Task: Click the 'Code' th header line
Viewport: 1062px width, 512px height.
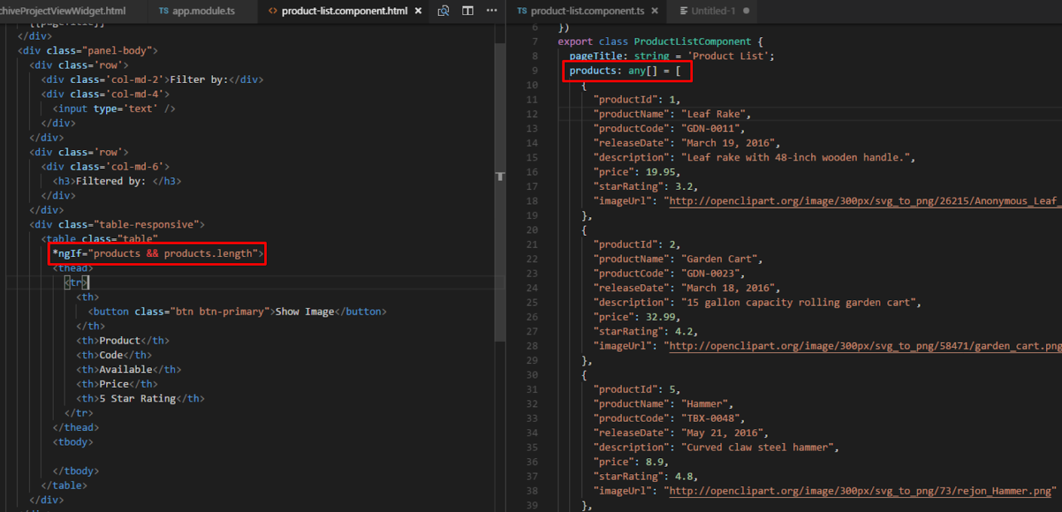Action: coord(114,355)
